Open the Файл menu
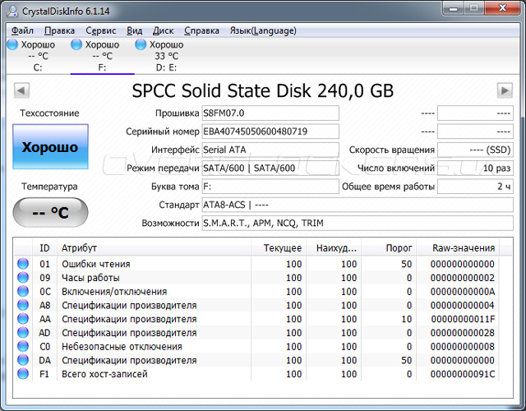 22,30
